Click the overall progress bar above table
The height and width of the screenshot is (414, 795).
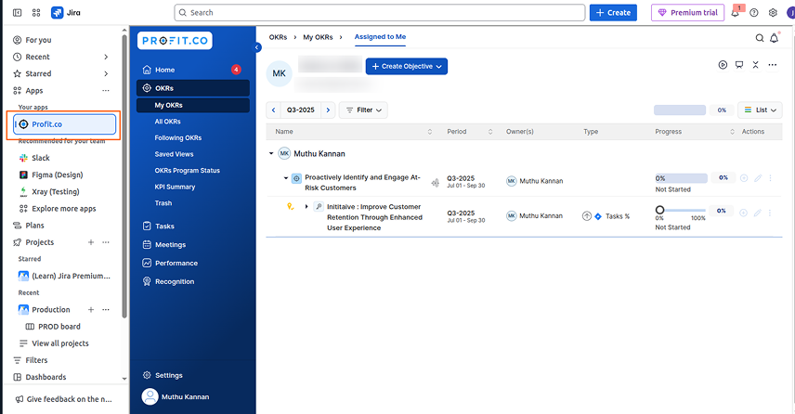coord(680,110)
